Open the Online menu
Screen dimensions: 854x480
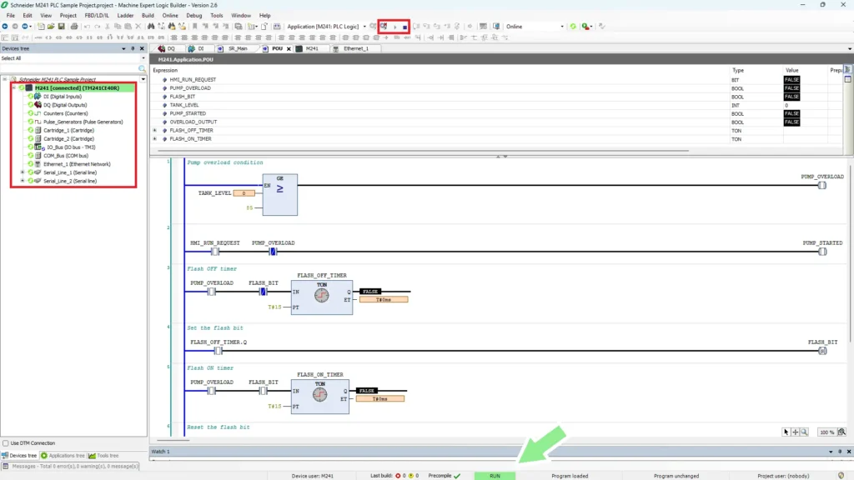click(x=170, y=15)
